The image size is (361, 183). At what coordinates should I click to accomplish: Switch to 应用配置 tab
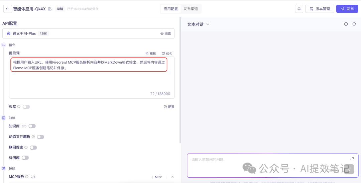point(170,9)
